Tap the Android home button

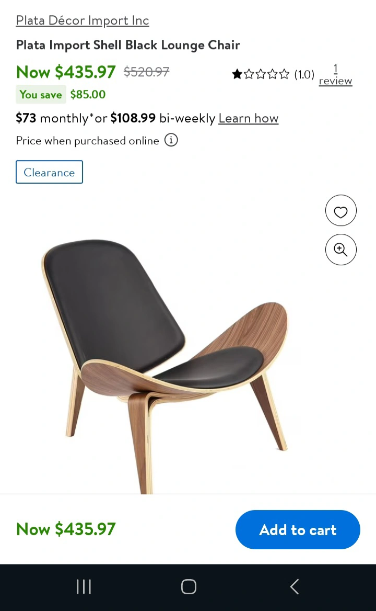click(189, 586)
